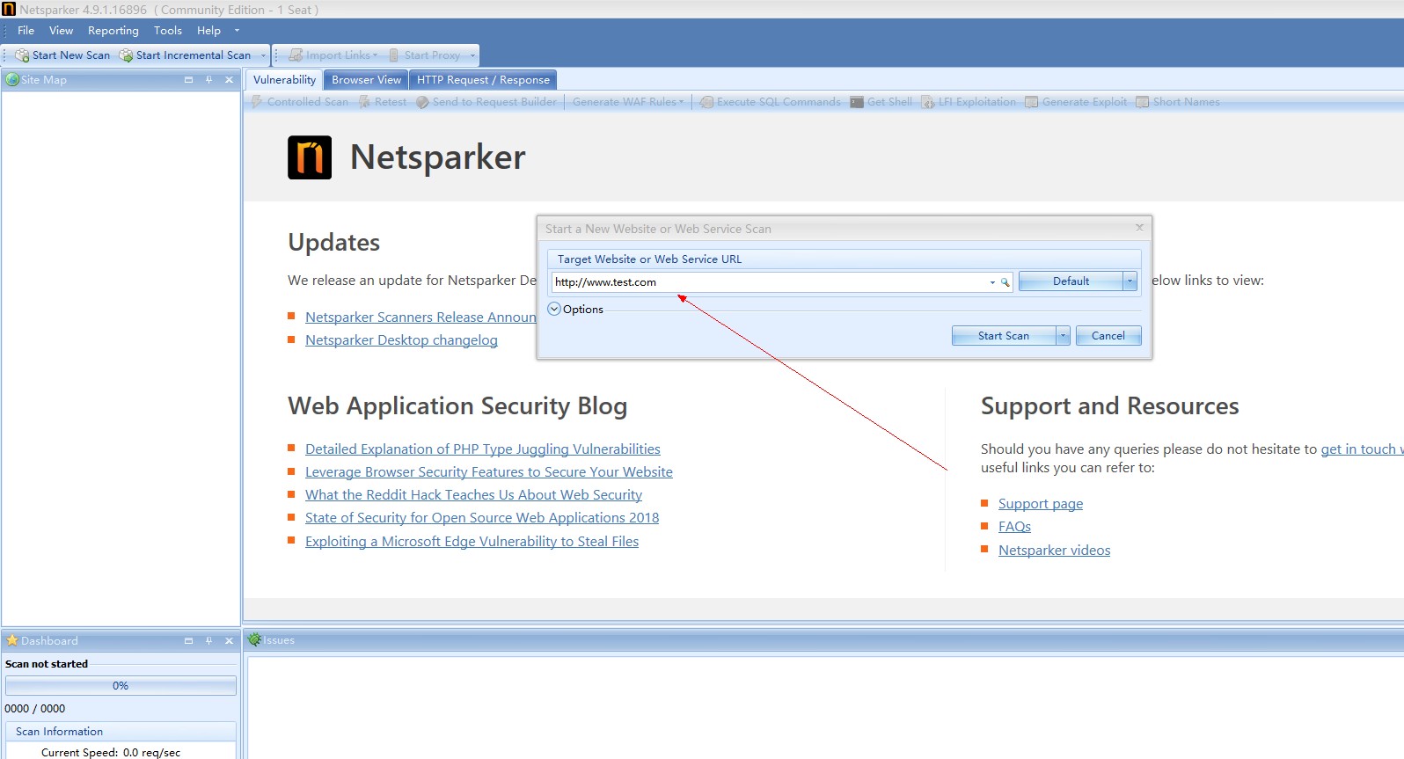Switch to the HTTP Request / Response tab
This screenshot has height=759, width=1404.
pos(483,80)
